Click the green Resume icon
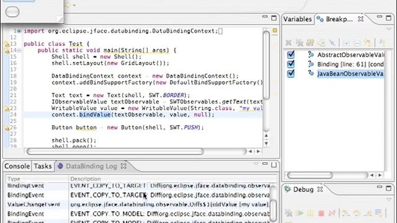Viewport: 397px width, 223px height. click(300, 213)
